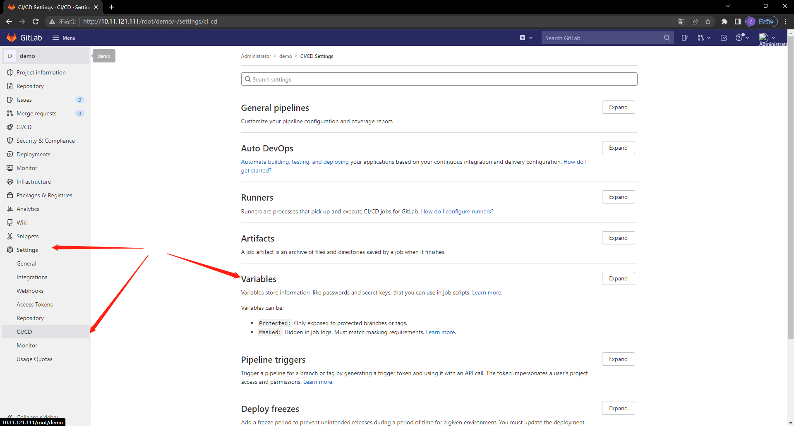Select Webhooks under Settings
Screen dimensions: 794x426
point(46,291)
